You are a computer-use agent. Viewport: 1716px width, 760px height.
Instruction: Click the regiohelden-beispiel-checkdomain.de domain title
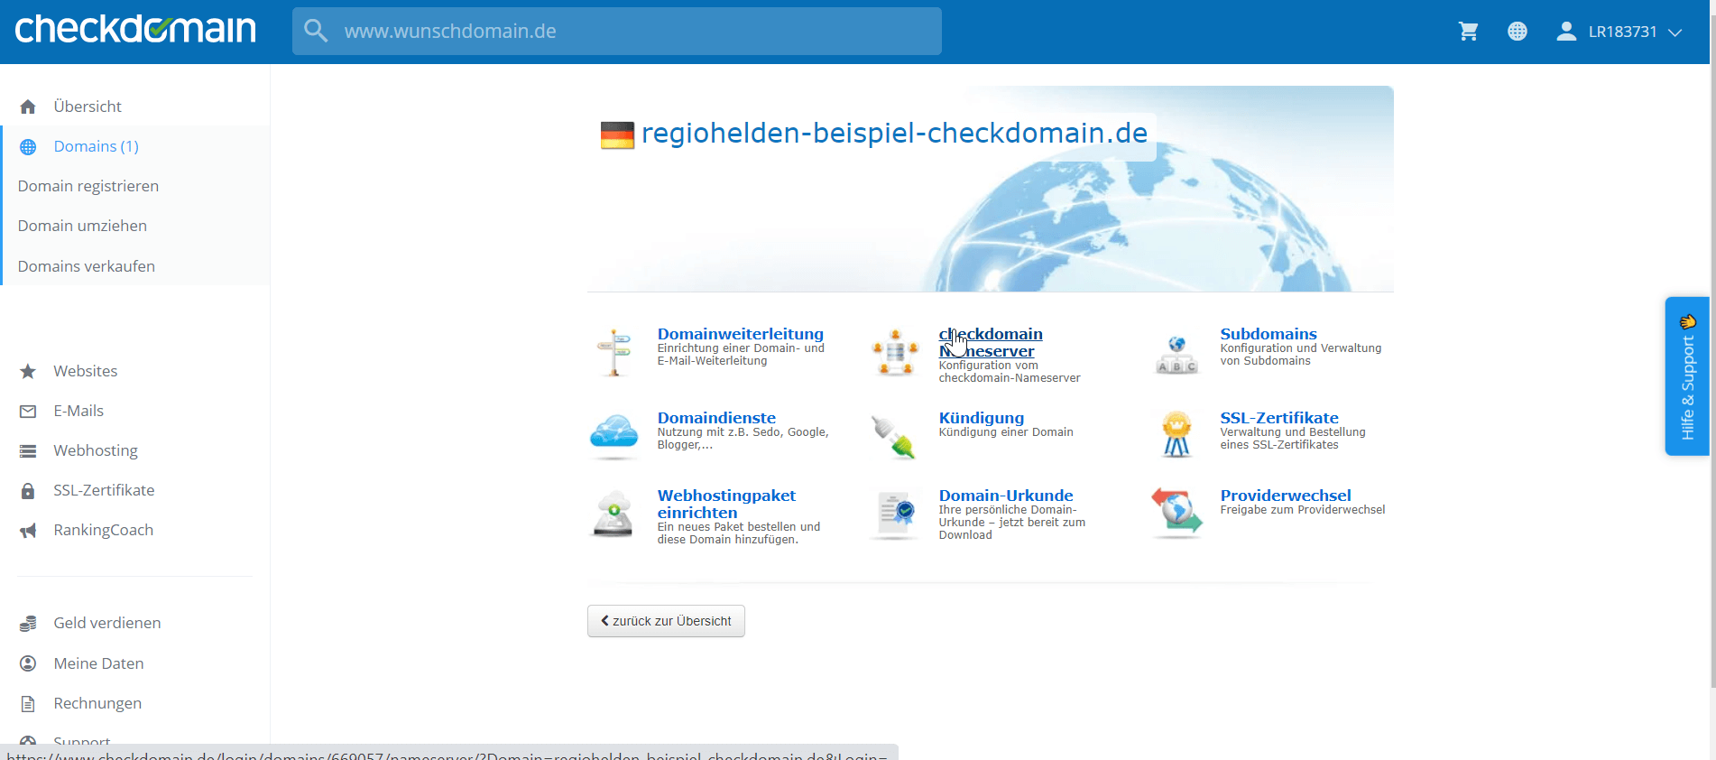click(894, 134)
